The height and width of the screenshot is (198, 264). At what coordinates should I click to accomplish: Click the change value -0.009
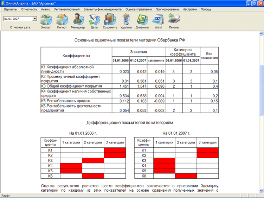(159, 101)
